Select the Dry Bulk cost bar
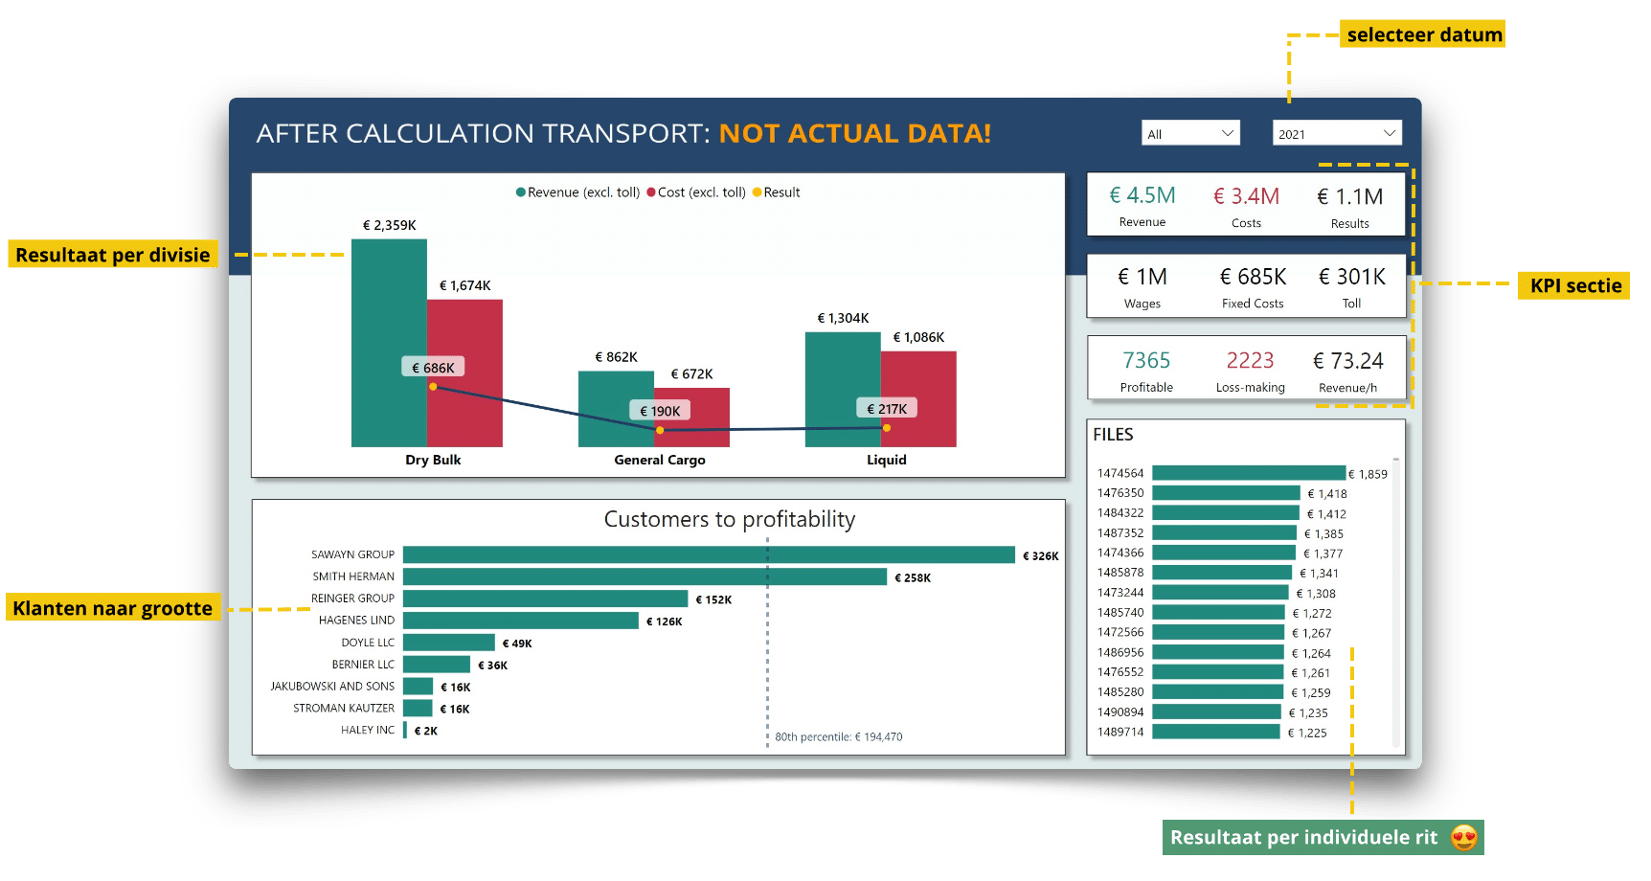This screenshot has width=1651, height=881. click(464, 373)
